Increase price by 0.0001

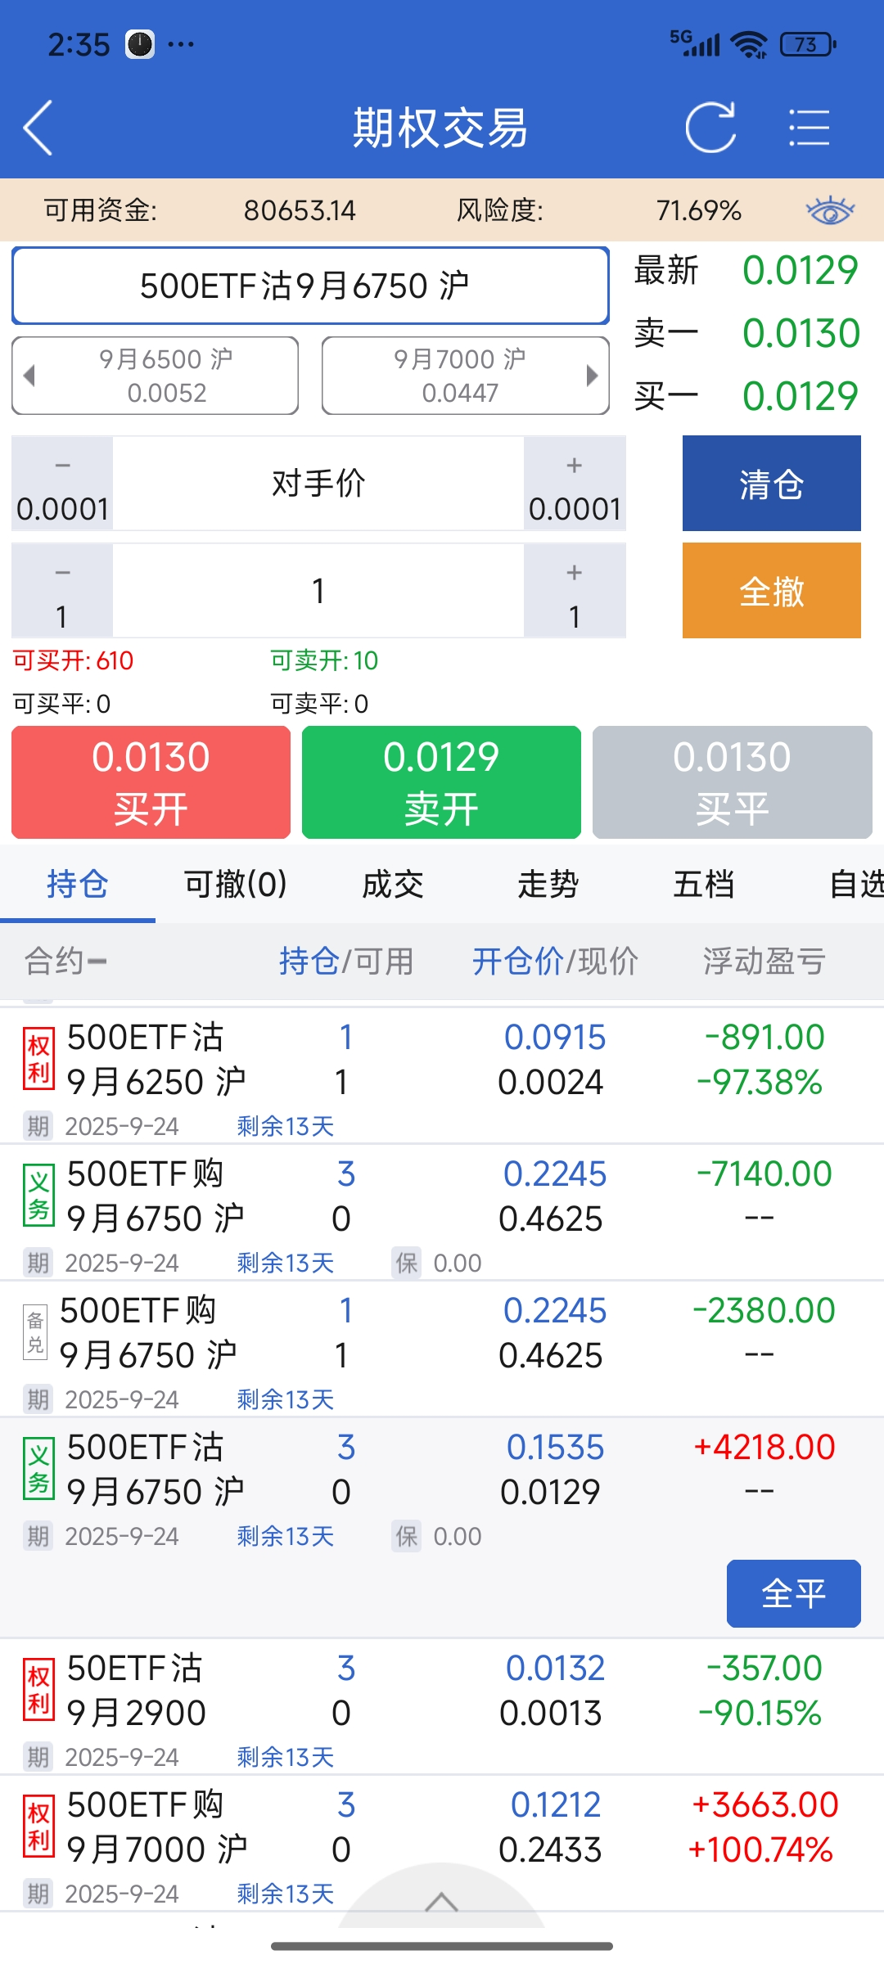[575, 484]
